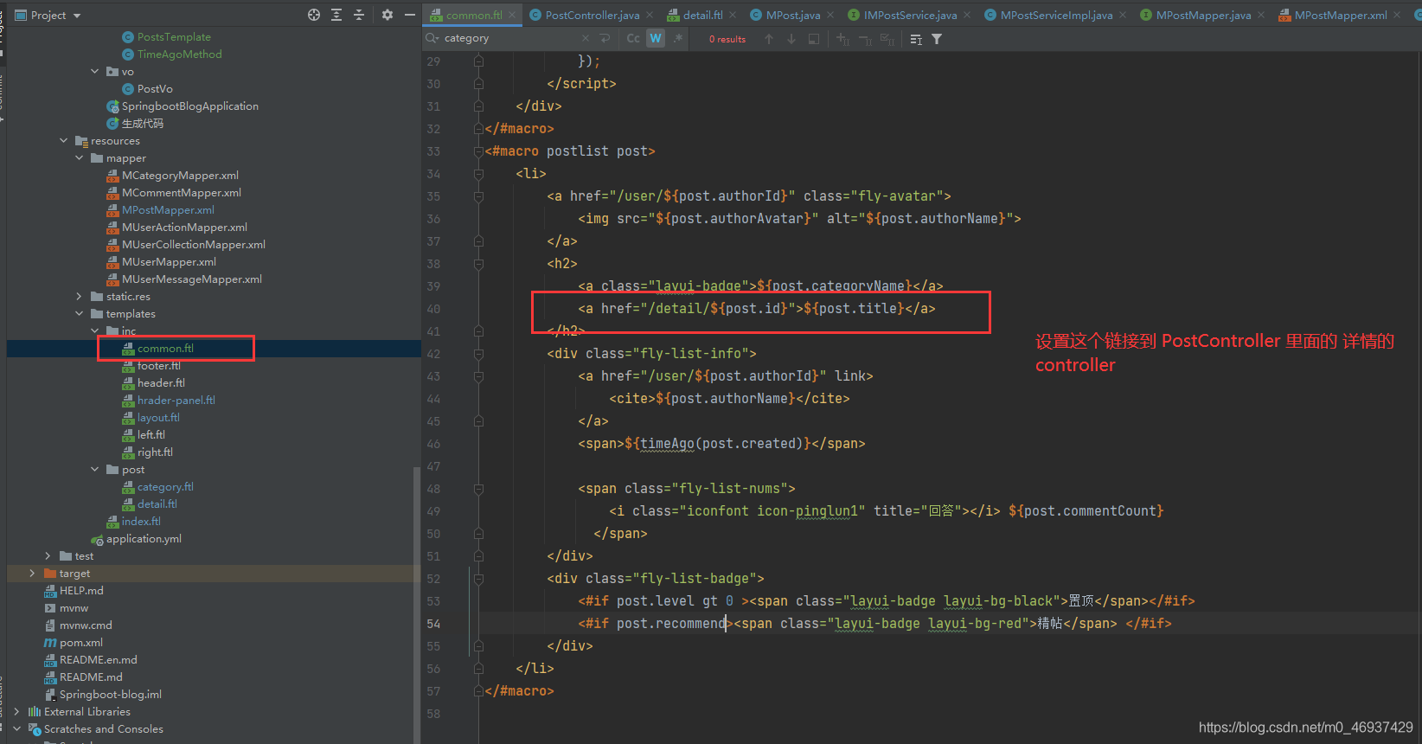The height and width of the screenshot is (744, 1422).
Task: Open MUserCollectionMapper.xml file
Action: [194, 245]
